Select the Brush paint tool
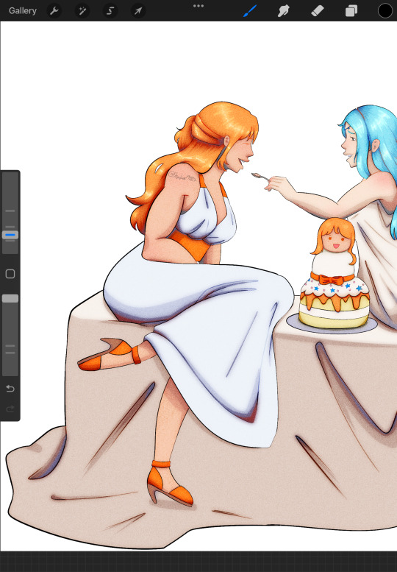The image size is (397, 572). (x=250, y=11)
